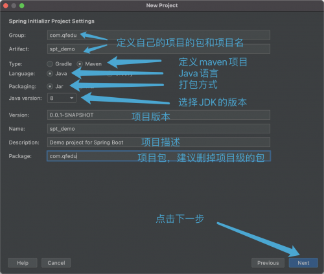This screenshot has height=274, width=324.
Task: Go back with the Previous button
Action: click(268, 263)
